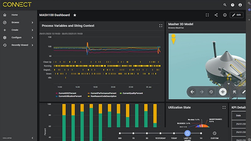
Task: Click the all-green bar in percent chart
Action: pyautogui.click(x=137, y=116)
